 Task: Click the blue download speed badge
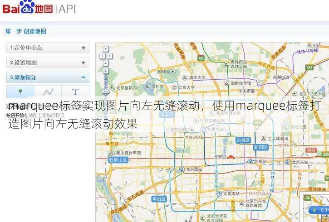[319, 210]
